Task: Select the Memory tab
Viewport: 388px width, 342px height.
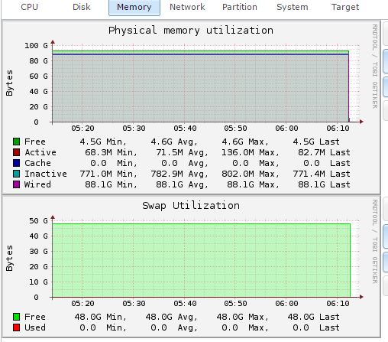Action: [x=134, y=7]
